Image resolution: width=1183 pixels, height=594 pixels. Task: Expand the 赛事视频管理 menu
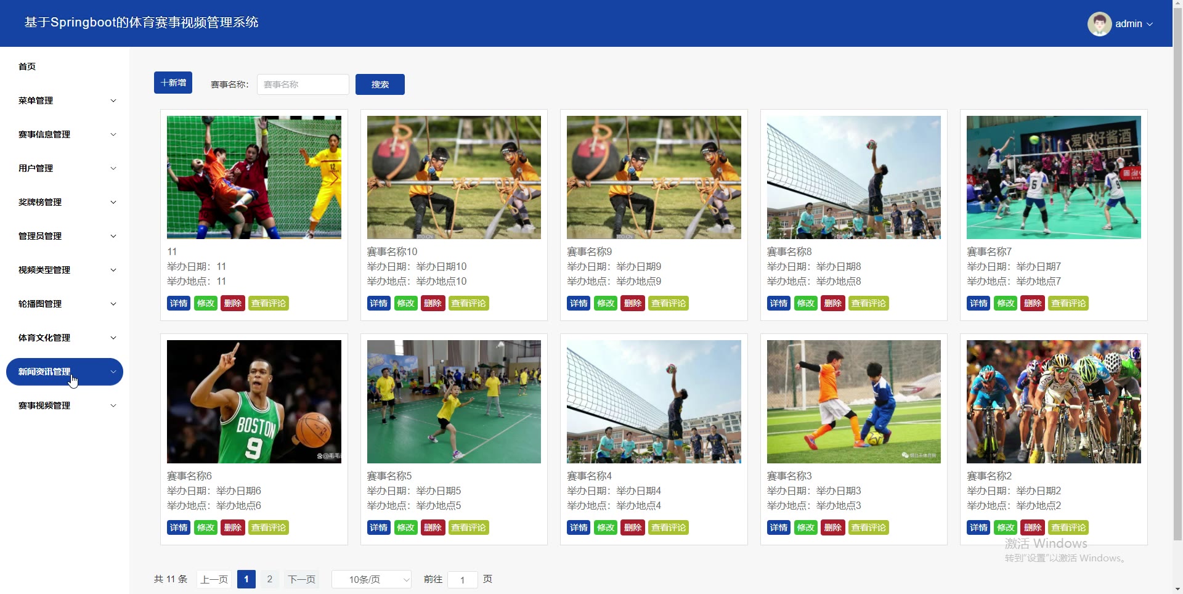65,405
